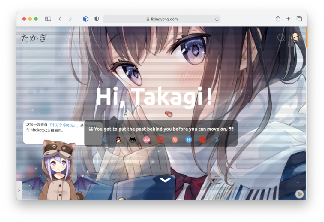Go to next background with right blue arrow
This screenshot has width=324, height=222.
click(x=217, y=140)
